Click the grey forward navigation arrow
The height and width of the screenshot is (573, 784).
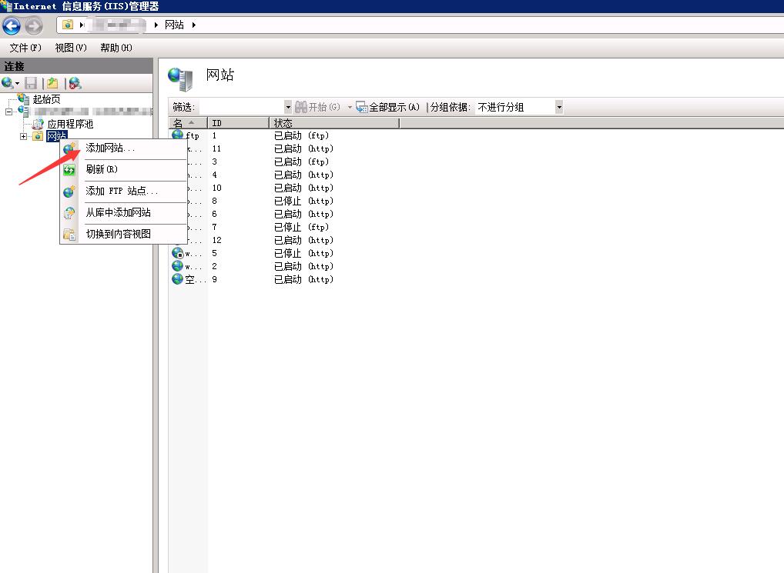pos(33,25)
